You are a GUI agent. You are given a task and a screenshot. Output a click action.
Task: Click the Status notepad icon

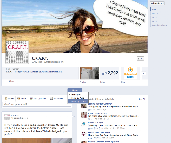(6, 99)
